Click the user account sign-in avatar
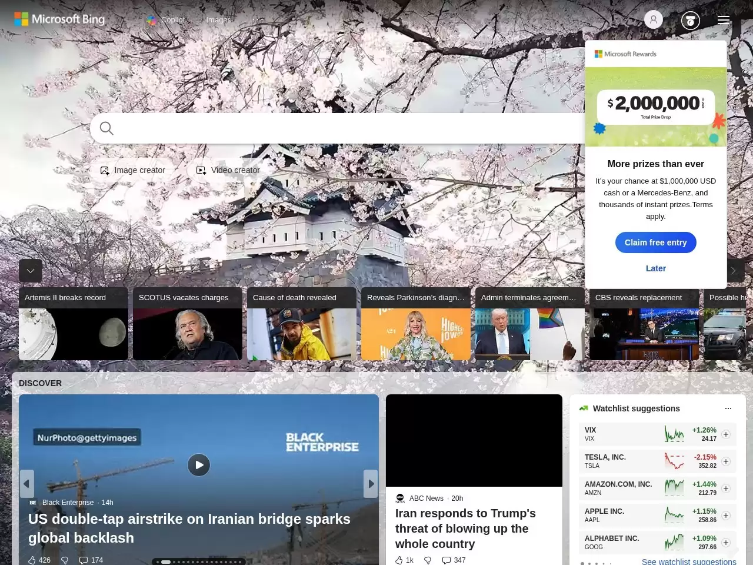753x565 pixels. tap(653, 19)
